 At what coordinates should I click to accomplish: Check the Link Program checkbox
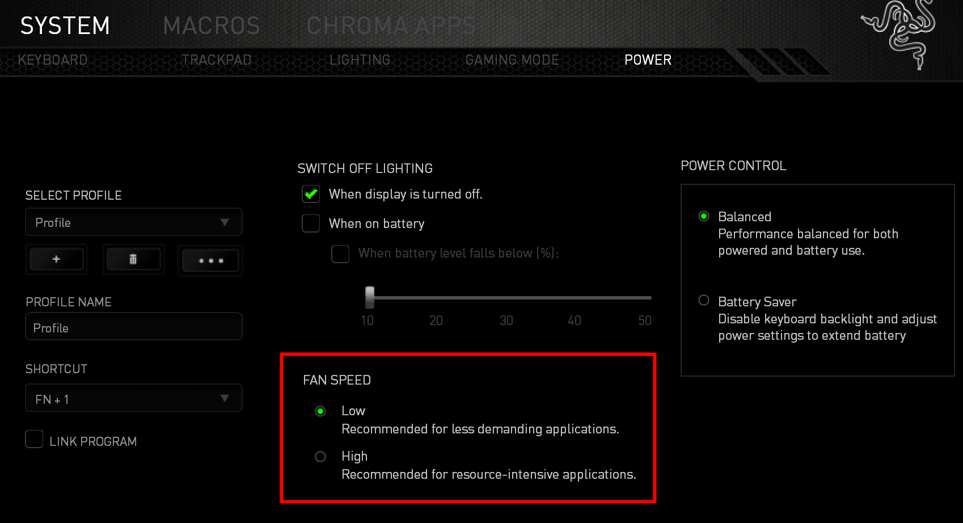point(35,440)
